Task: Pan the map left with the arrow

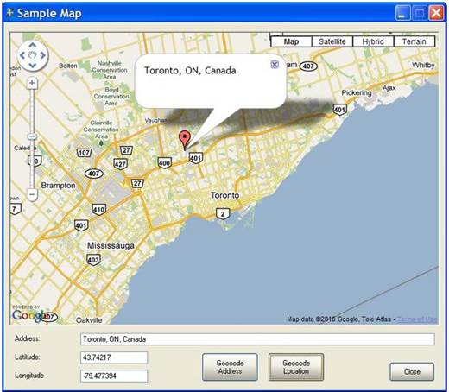Action: click(22, 55)
